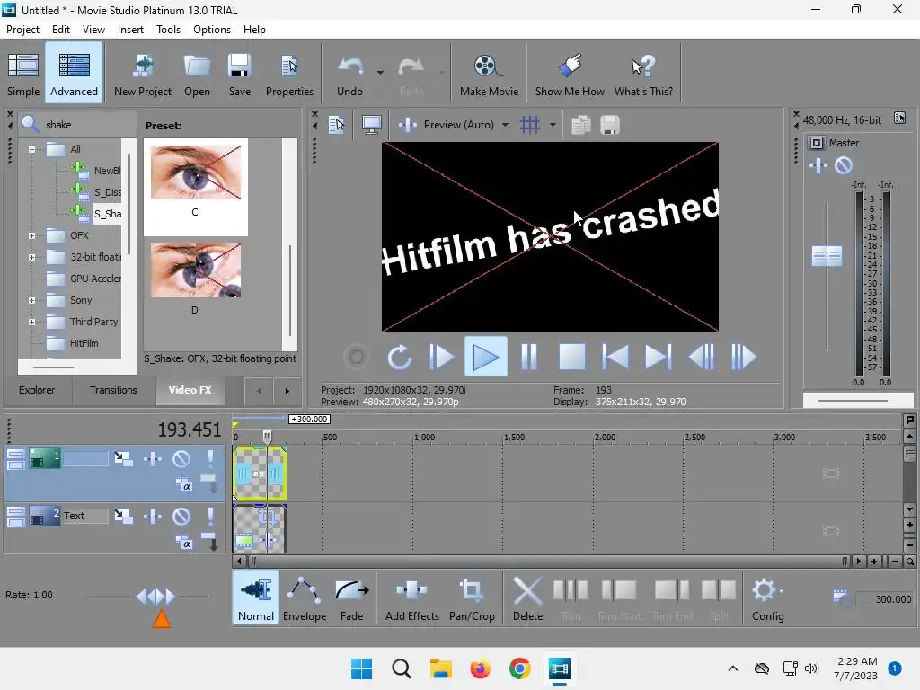This screenshot has height=690, width=920.
Task: Open overlays dropdown arrow beside grid
Action: tap(553, 125)
